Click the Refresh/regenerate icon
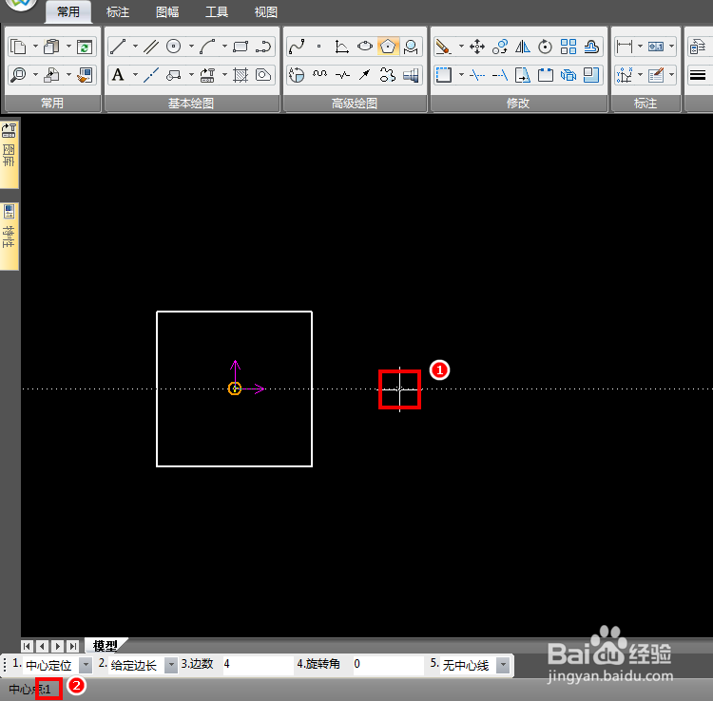713x701 pixels. 85,47
